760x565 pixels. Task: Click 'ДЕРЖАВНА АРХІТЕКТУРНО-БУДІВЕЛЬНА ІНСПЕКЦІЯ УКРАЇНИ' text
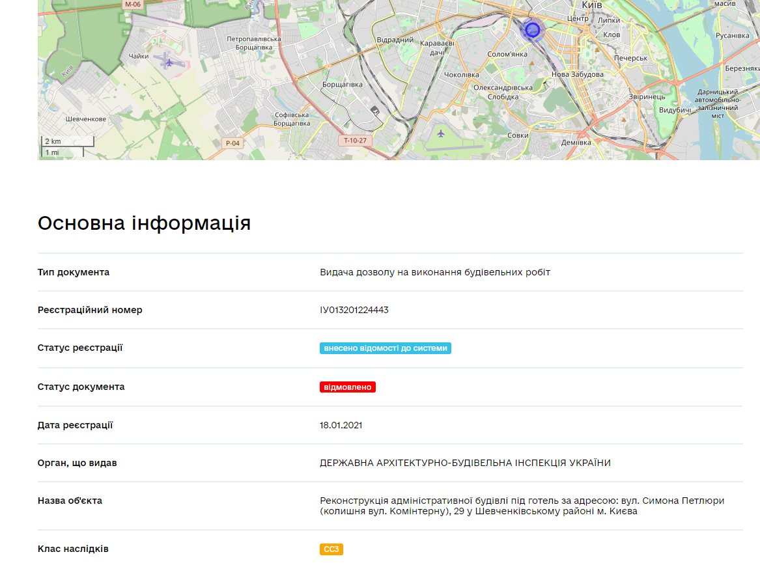(x=465, y=463)
